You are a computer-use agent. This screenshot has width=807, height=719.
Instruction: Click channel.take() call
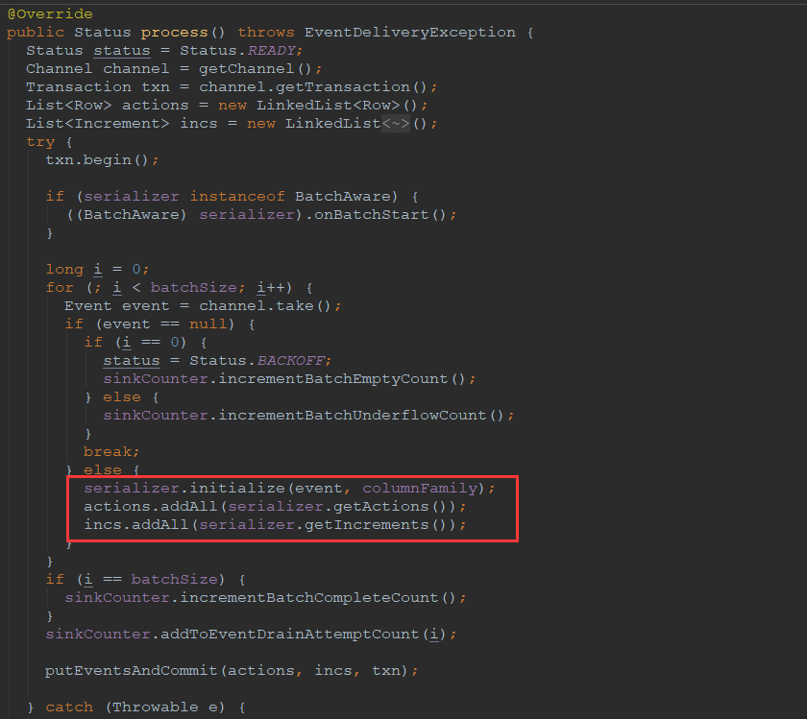(x=264, y=306)
